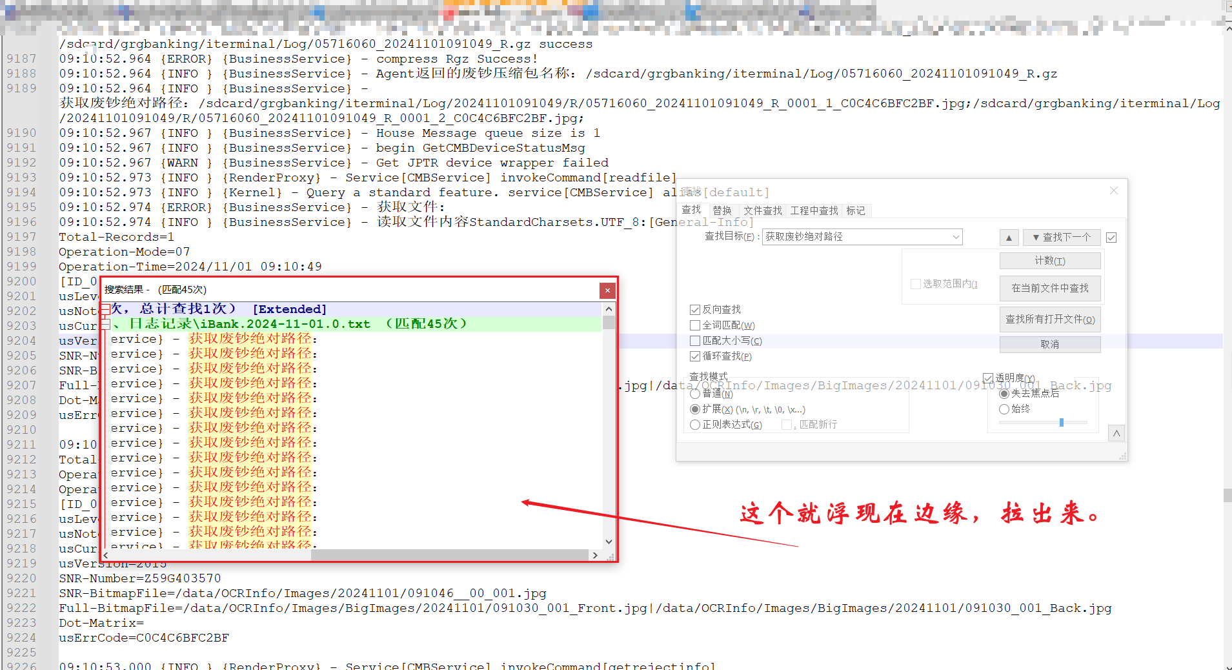This screenshot has height=670, width=1232.
Task: Select regular expression 正则表达式 mode
Action: click(x=695, y=425)
